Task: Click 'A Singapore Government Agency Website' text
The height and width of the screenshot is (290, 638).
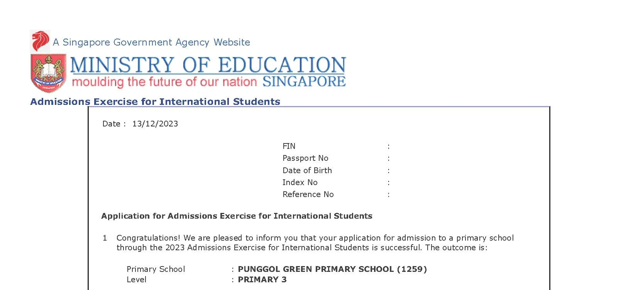Action: [151, 42]
